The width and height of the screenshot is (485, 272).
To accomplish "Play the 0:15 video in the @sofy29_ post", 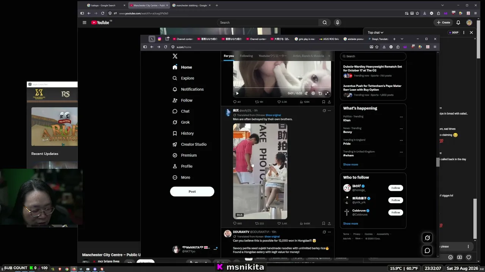I will tap(260, 171).
